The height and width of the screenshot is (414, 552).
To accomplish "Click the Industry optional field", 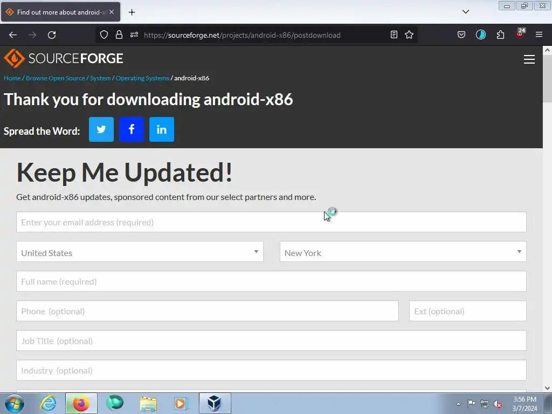I will [x=271, y=370].
